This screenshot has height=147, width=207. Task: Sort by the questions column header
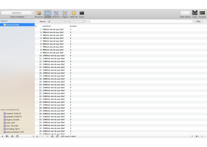[x=56, y=26]
